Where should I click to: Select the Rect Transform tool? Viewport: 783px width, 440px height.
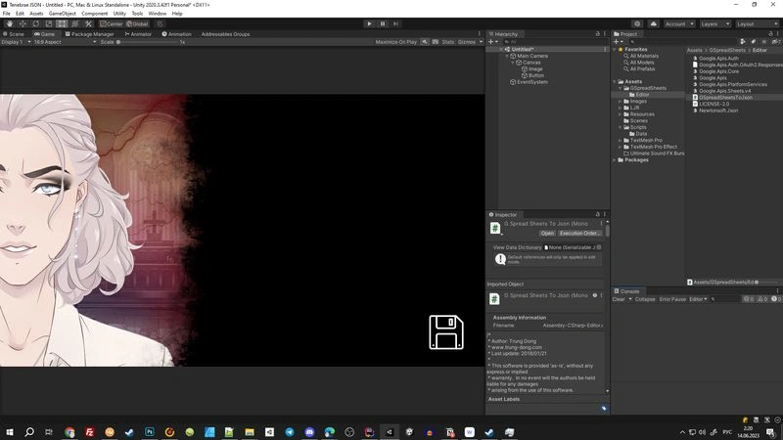pyautogui.click(x=62, y=23)
